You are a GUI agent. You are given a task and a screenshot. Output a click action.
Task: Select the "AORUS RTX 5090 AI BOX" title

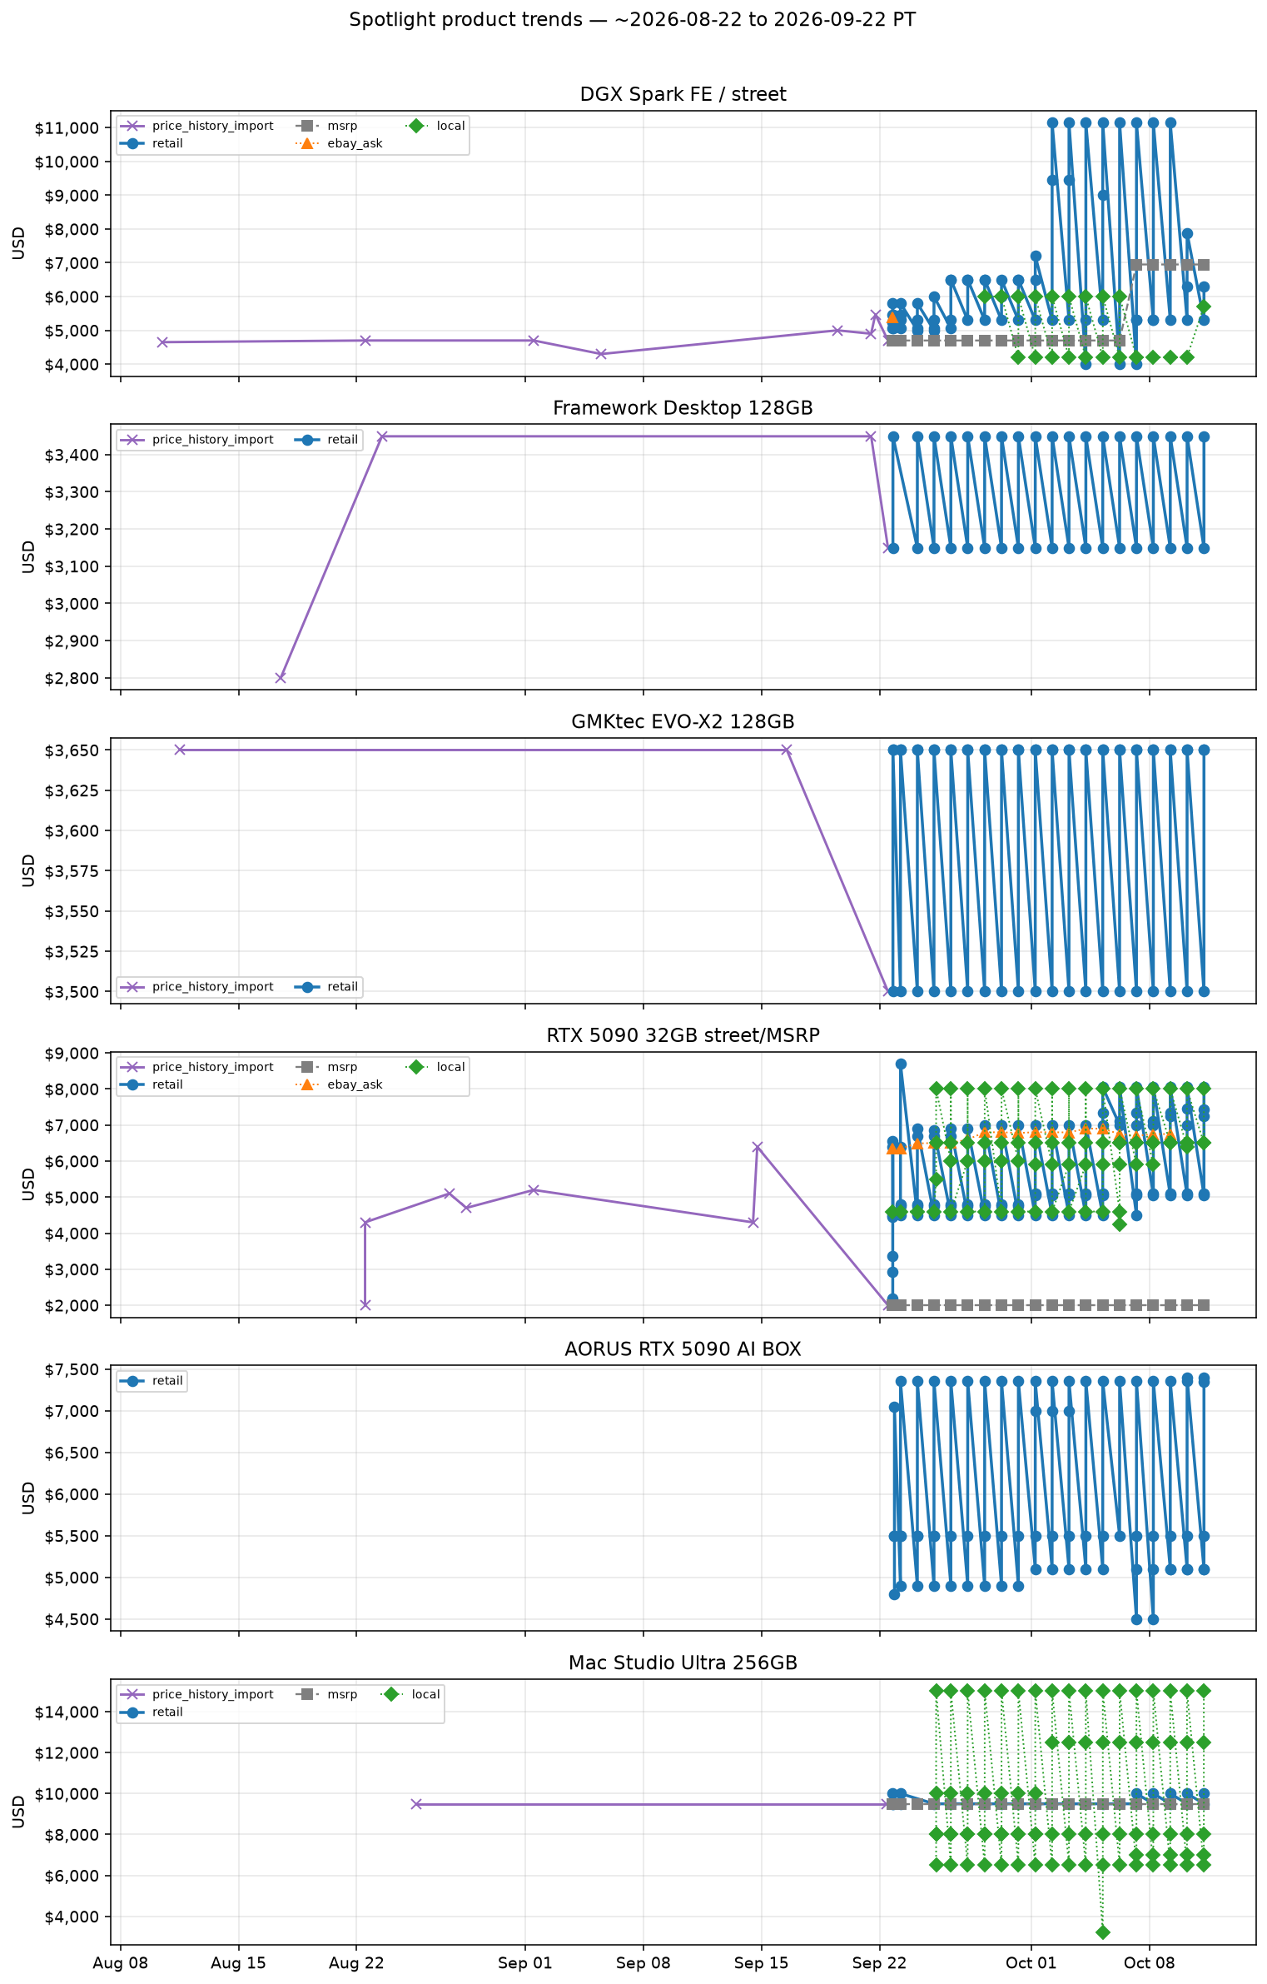[x=683, y=1349]
